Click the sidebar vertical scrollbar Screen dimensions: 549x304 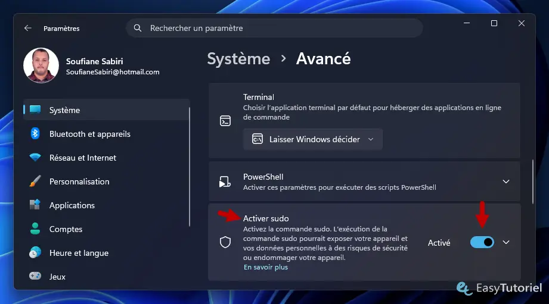coord(190,167)
